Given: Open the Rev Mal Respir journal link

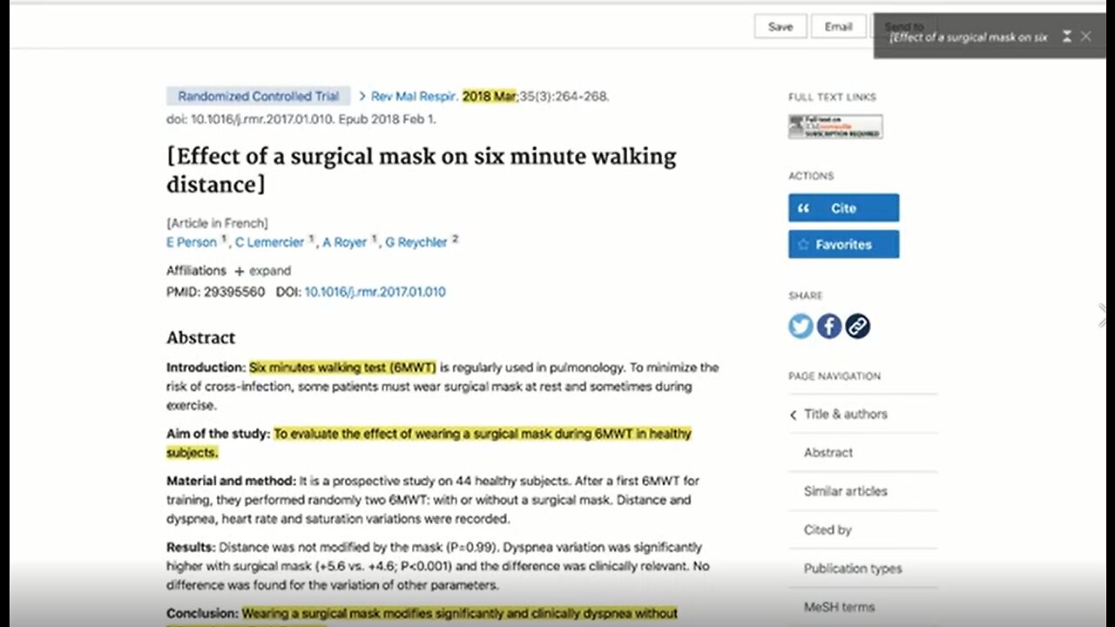Looking at the screenshot, I should [x=415, y=97].
